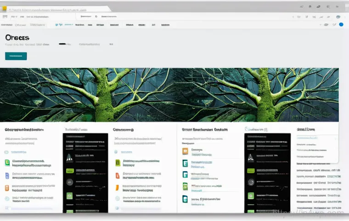Click the blue document icon in left list
The image size is (349, 221).
coord(7,175)
